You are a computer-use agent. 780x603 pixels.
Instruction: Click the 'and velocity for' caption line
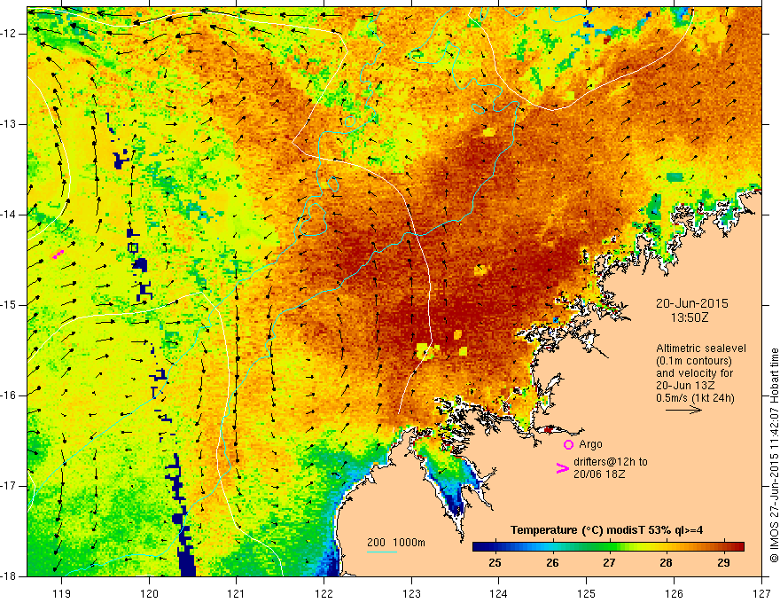tap(694, 373)
